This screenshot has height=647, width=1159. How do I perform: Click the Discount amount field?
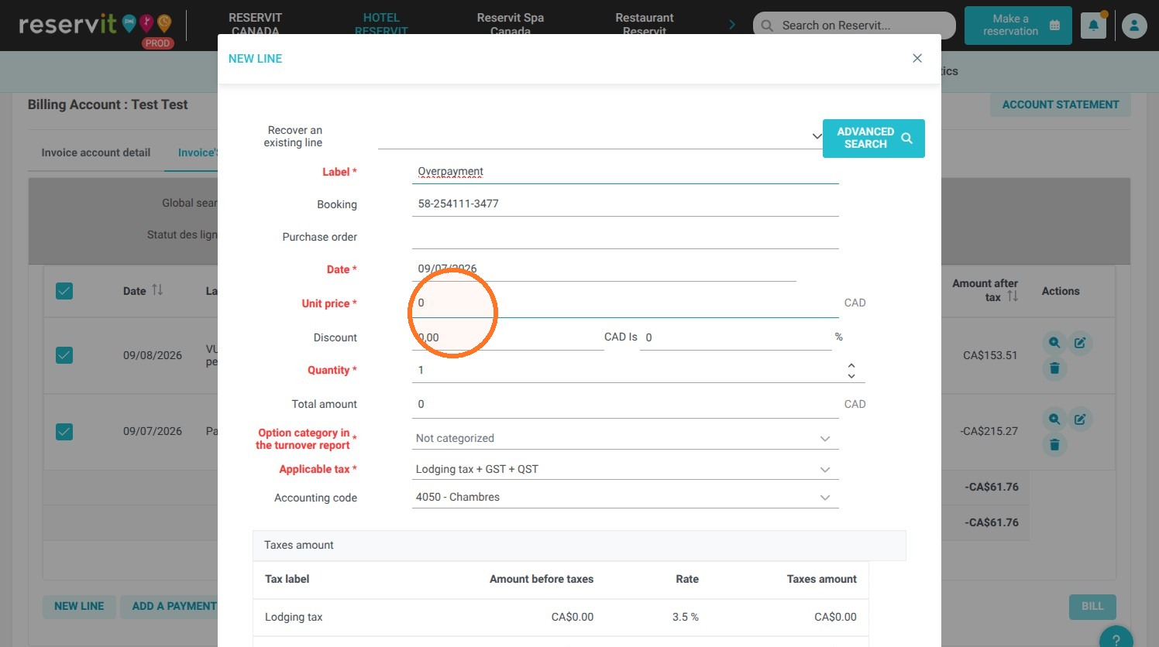point(508,337)
